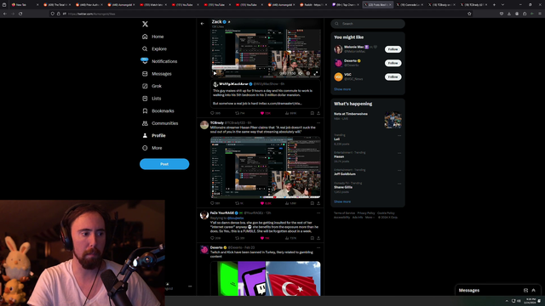The image size is (545, 306).
Task: Share the post quoting WillyMacShow
Action: point(318,113)
